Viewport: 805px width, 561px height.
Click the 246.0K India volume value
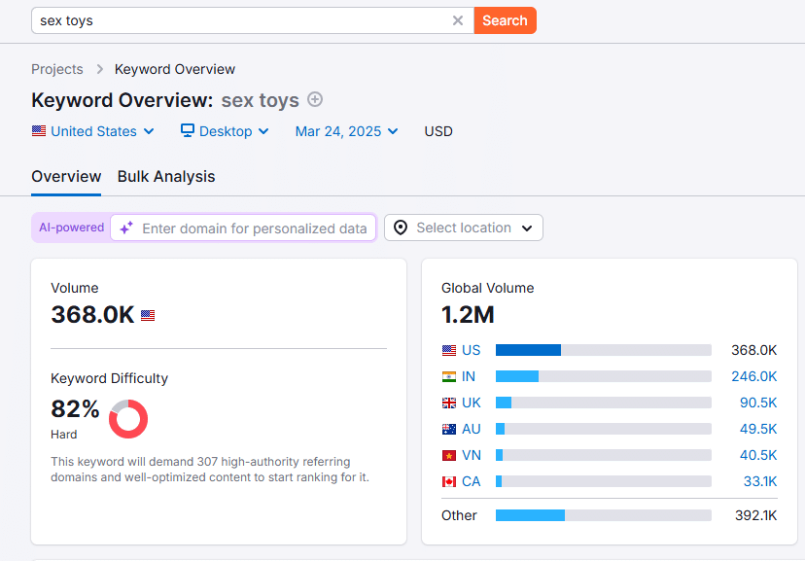(753, 376)
